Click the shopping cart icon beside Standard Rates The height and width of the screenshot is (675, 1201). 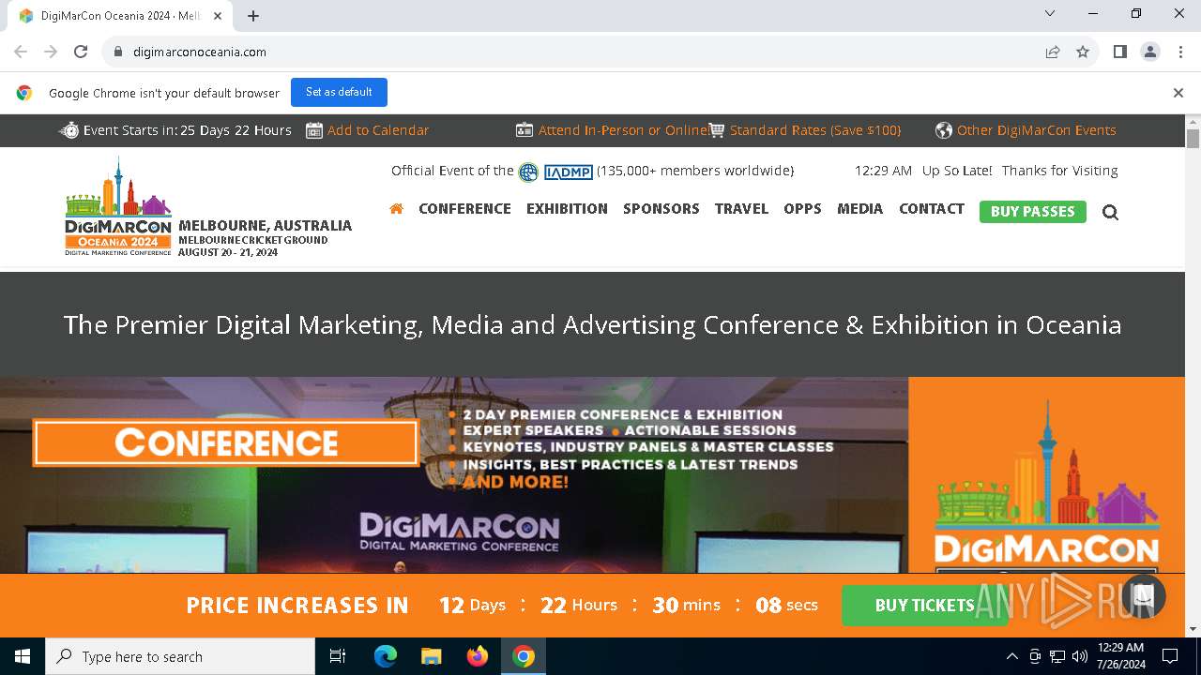click(717, 130)
